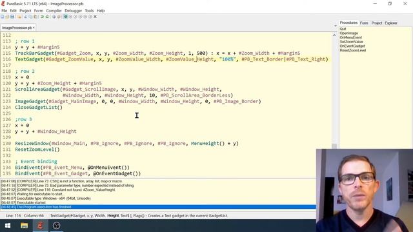Click the Kill Program X icon

coord(95,17)
